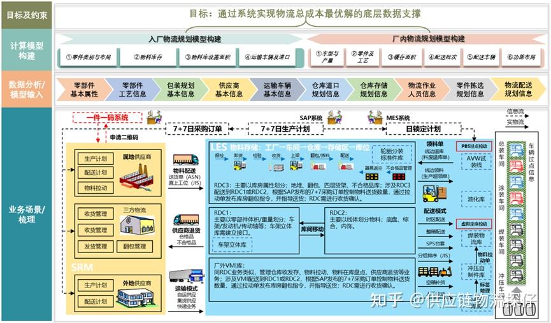This screenshot has width=551, height=323.
Task: Select 运输车辆基本信息 chevron step
Action: click(277, 90)
